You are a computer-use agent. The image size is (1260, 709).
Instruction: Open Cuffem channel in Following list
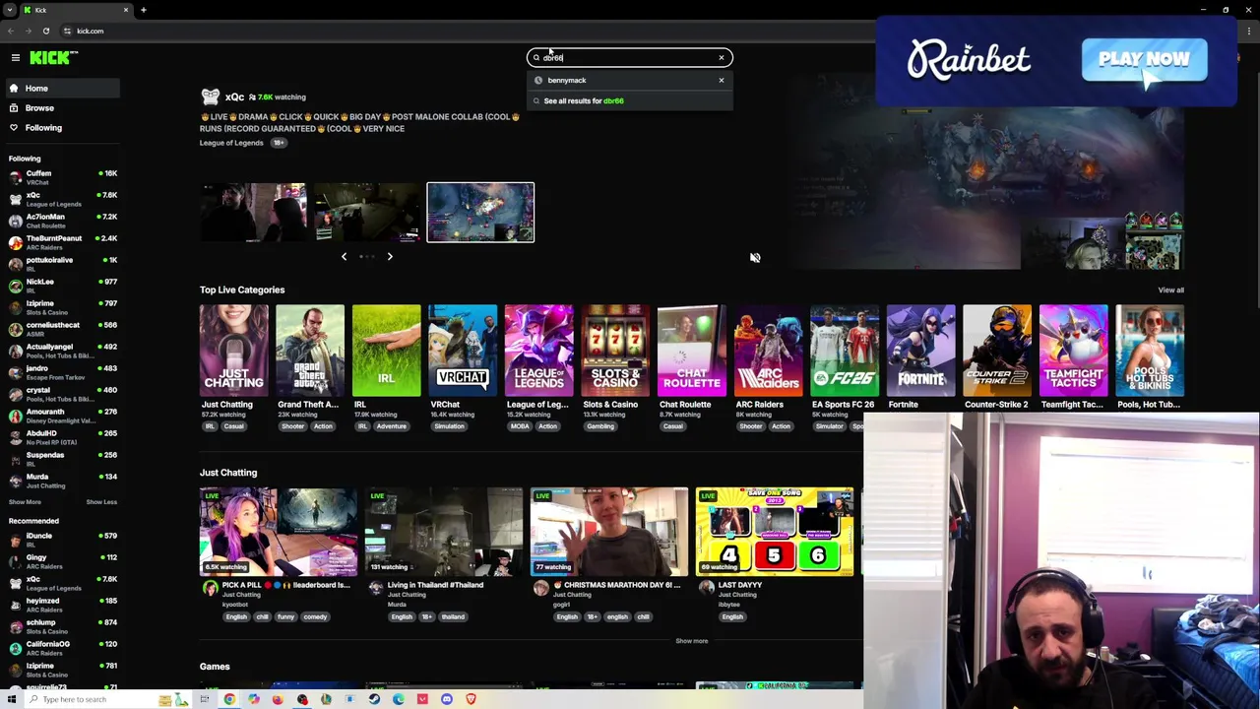(x=61, y=177)
